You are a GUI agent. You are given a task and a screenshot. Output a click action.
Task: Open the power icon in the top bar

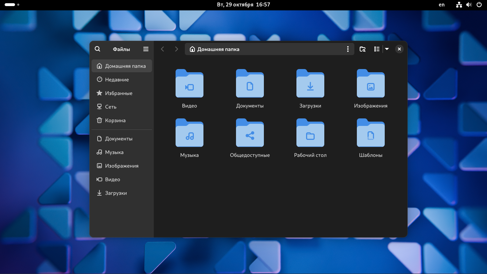(x=479, y=5)
